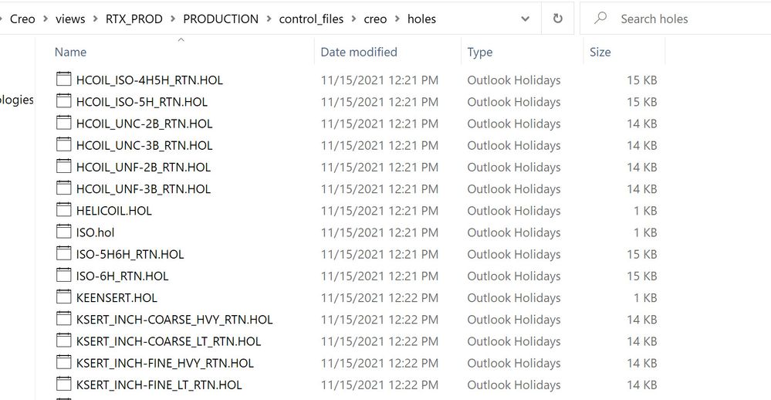The height and width of the screenshot is (400, 771).
Task: Open the address bar history dropdown
Action: 525,19
